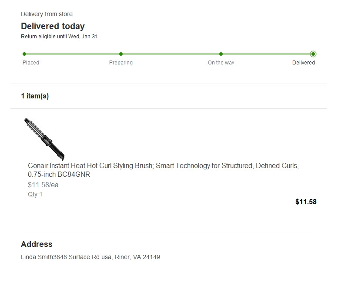Open the Conair styling brush product image
The height and width of the screenshot is (290, 348).
[x=44, y=138]
